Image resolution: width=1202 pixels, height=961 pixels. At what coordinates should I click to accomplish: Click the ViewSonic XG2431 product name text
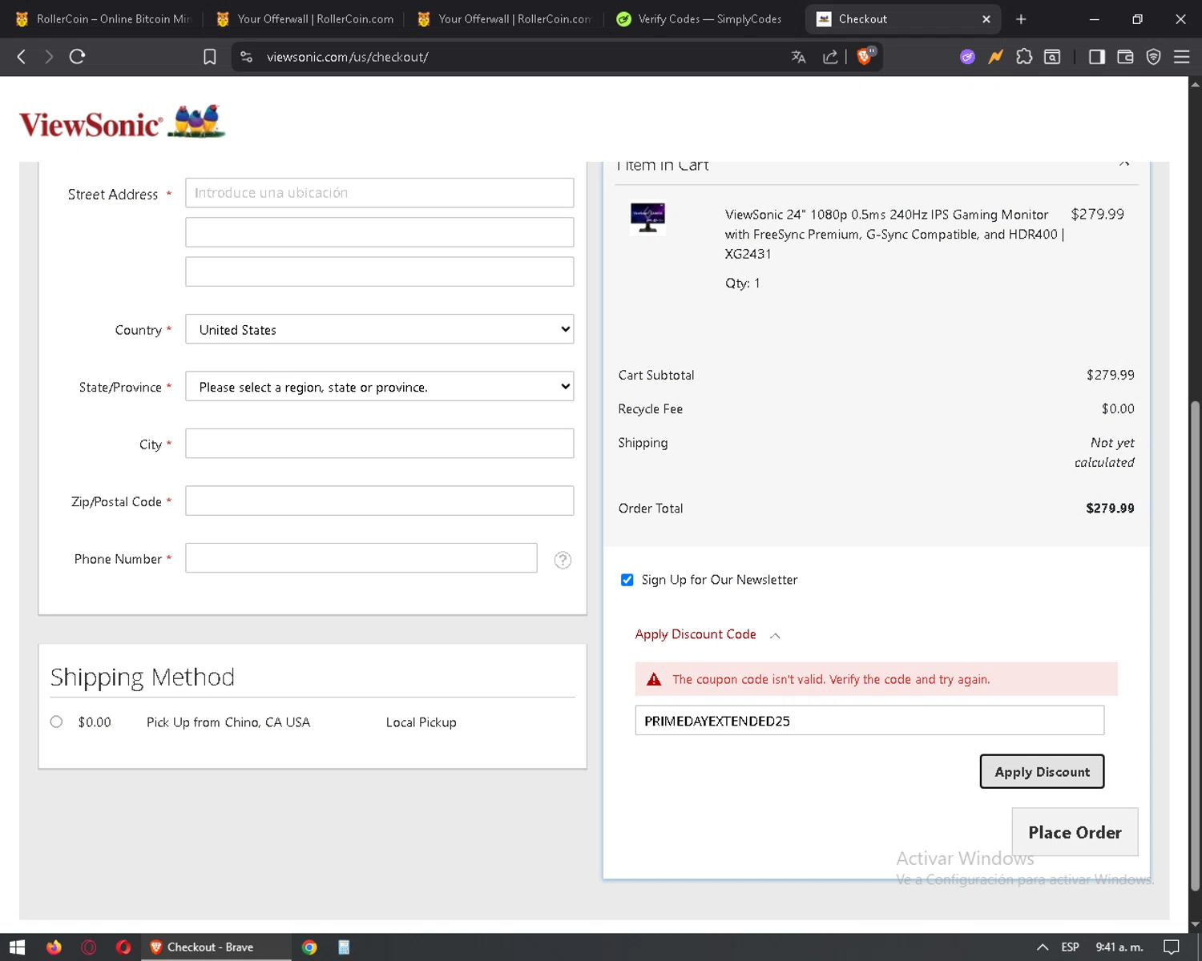coord(894,234)
